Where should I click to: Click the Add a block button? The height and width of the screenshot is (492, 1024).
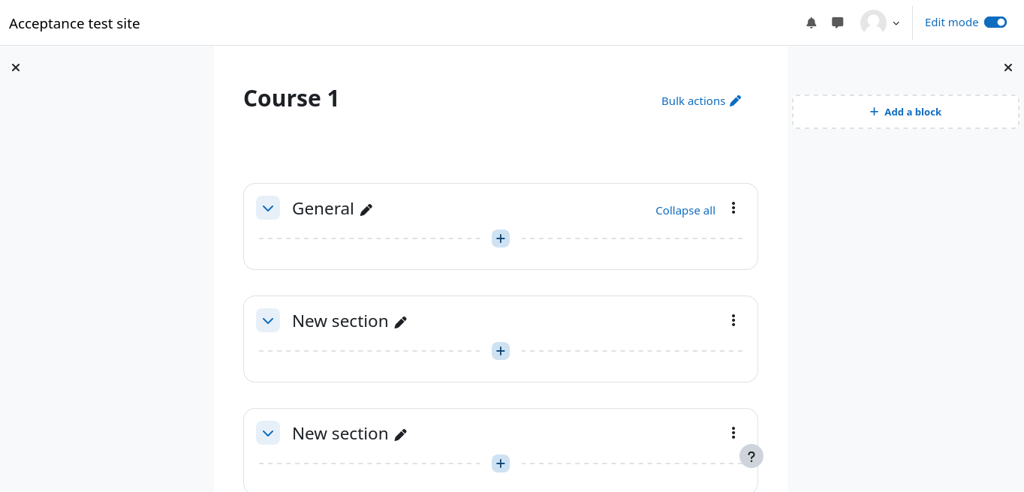[x=905, y=112]
